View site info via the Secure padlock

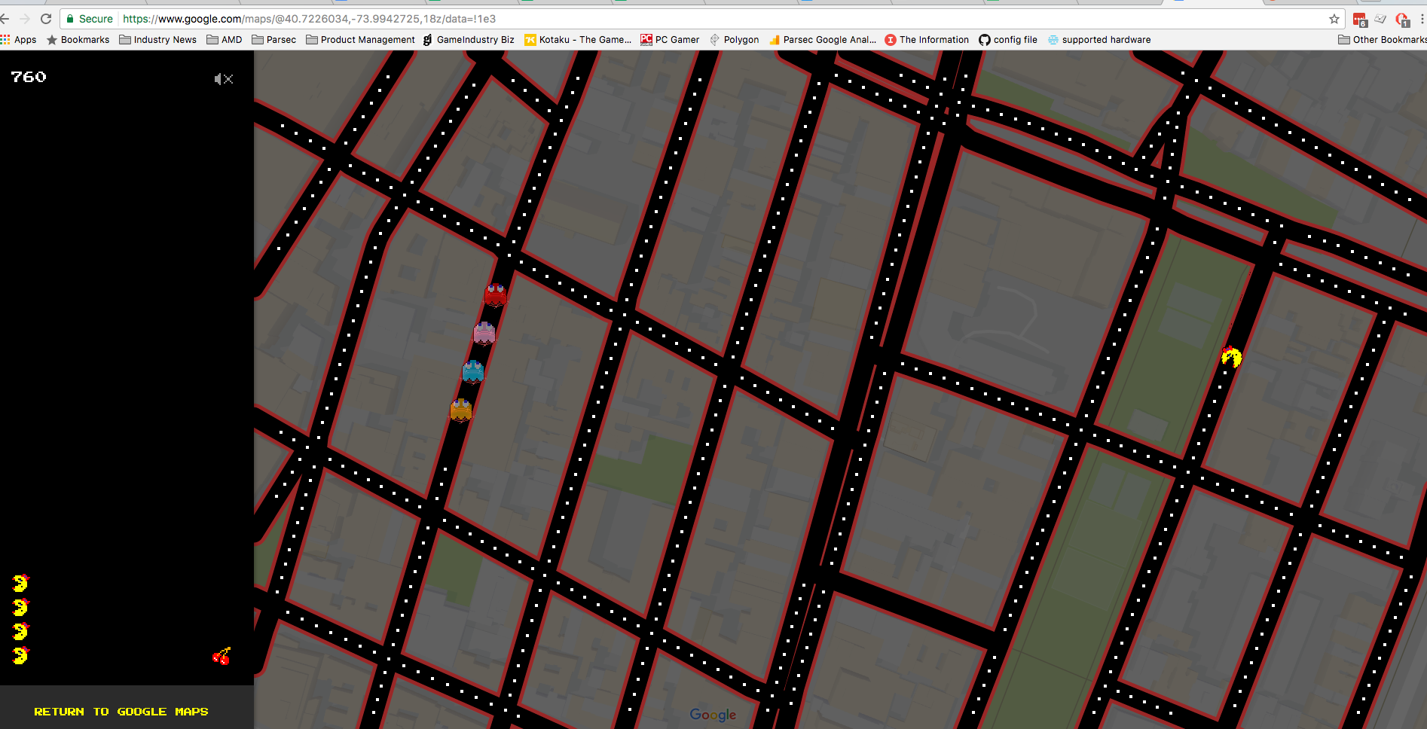(x=89, y=19)
